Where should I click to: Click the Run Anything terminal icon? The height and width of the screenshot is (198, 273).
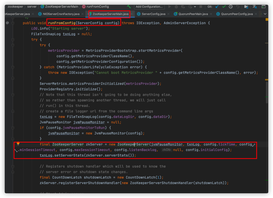coord(264,7)
